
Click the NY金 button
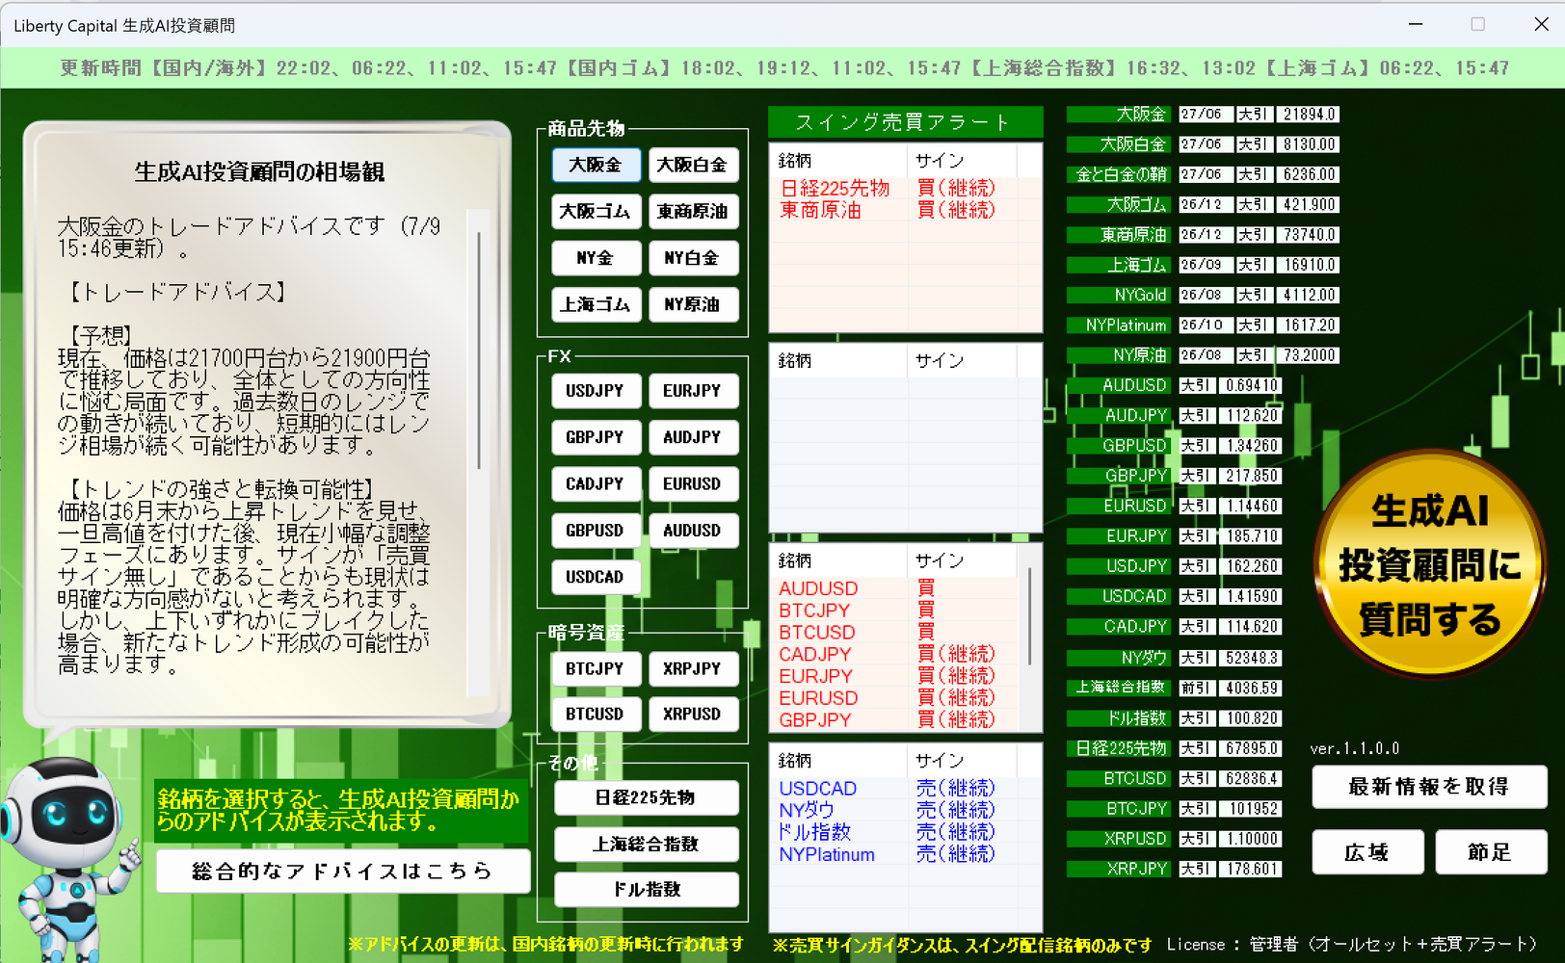coord(597,257)
